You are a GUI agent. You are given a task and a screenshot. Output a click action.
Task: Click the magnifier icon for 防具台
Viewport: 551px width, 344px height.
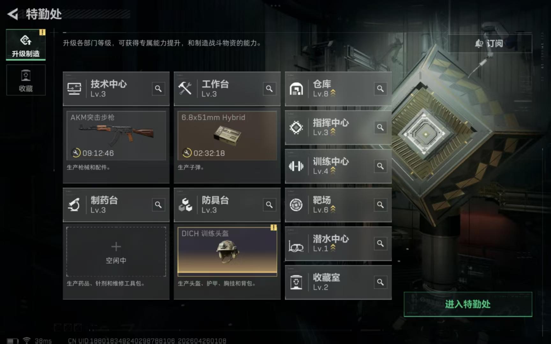269,205
